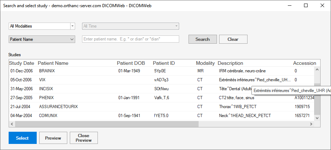The height and width of the screenshot is (150, 331).
Task: Click the Patient DOB column header
Action: [x=131, y=63]
